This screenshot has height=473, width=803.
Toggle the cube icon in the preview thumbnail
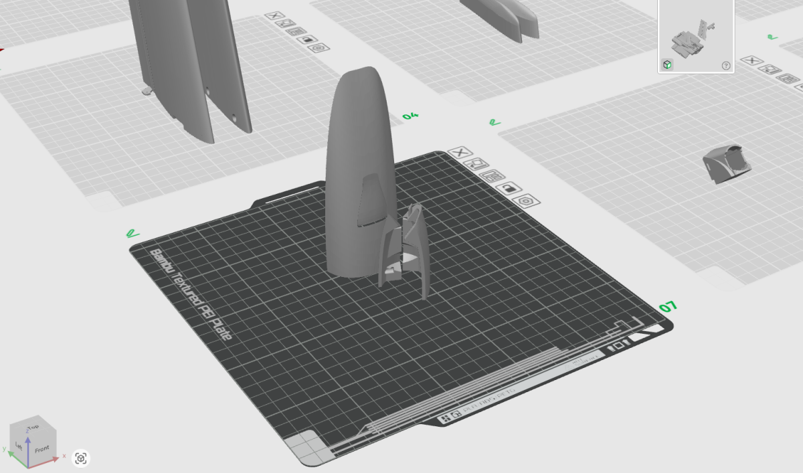tap(667, 65)
